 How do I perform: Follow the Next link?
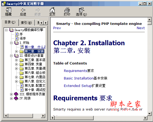[x=141, y=28]
